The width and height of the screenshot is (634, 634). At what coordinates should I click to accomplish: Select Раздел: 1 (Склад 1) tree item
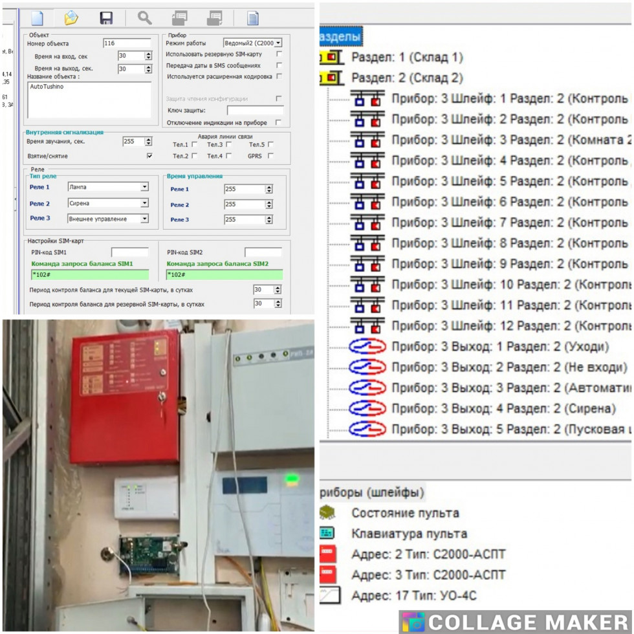click(x=407, y=58)
